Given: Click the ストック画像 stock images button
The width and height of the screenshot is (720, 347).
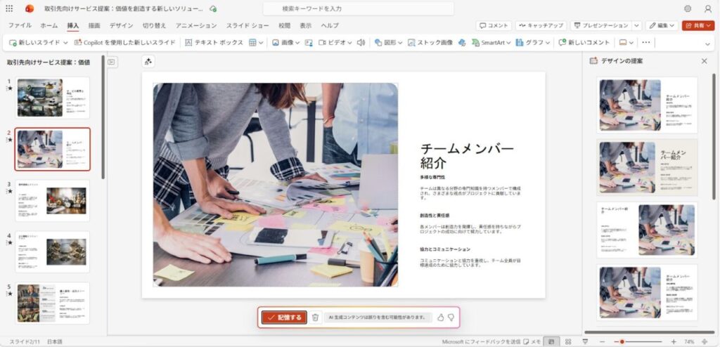Looking at the screenshot, I should pos(430,42).
